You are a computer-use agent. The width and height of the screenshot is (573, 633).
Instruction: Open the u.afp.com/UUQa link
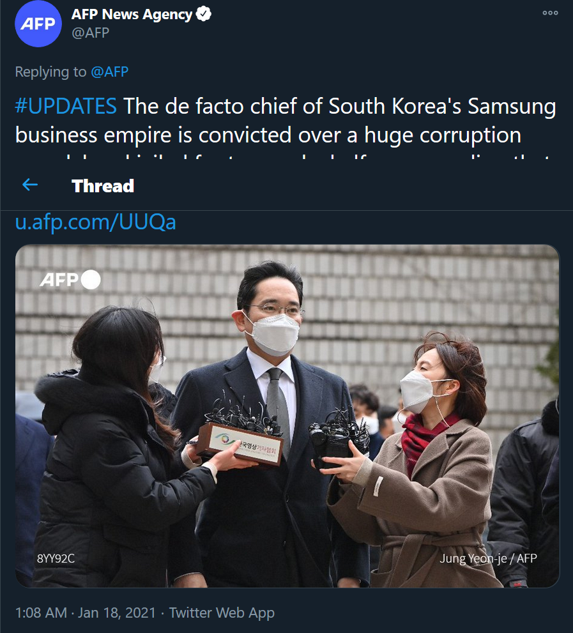point(96,222)
